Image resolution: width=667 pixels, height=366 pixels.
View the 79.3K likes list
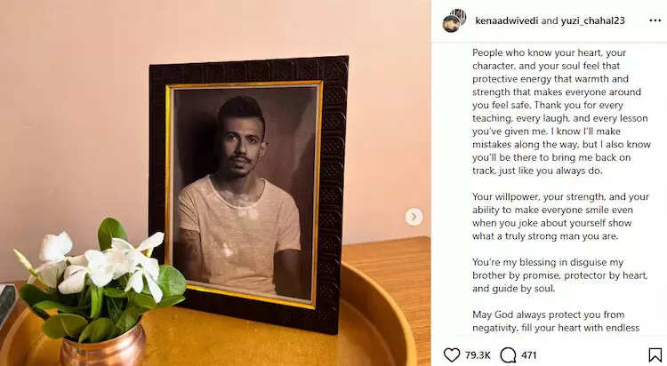click(x=478, y=355)
